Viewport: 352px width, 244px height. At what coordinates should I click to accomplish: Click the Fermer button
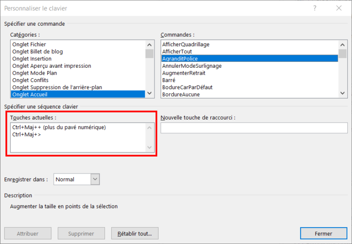[x=323, y=233]
